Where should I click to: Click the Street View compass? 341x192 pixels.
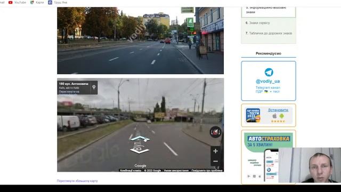coord(215,132)
